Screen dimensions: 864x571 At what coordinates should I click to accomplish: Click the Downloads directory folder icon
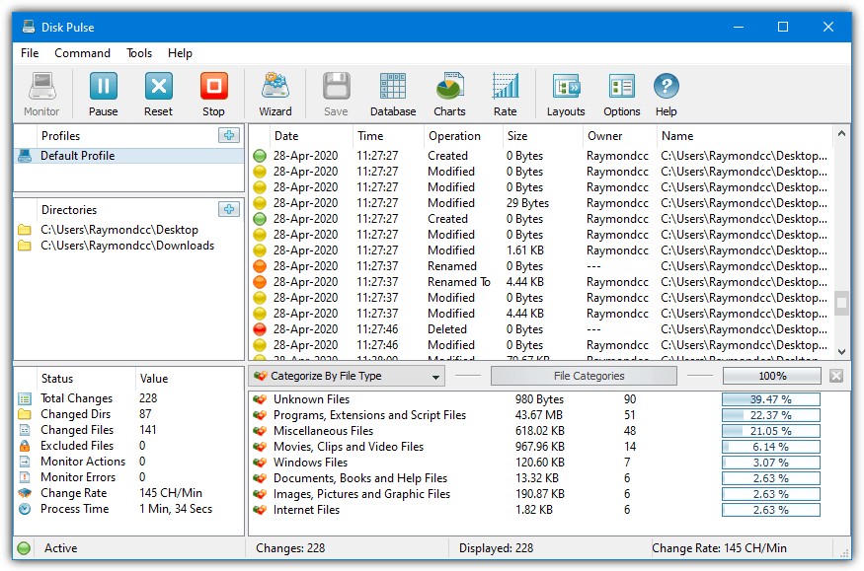click(x=25, y=246)
